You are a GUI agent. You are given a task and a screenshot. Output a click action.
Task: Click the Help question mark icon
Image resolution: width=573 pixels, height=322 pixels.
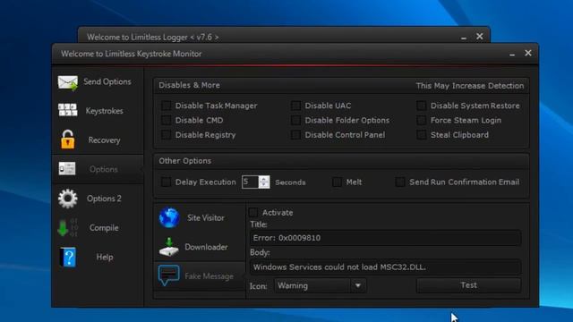(68, 257)
